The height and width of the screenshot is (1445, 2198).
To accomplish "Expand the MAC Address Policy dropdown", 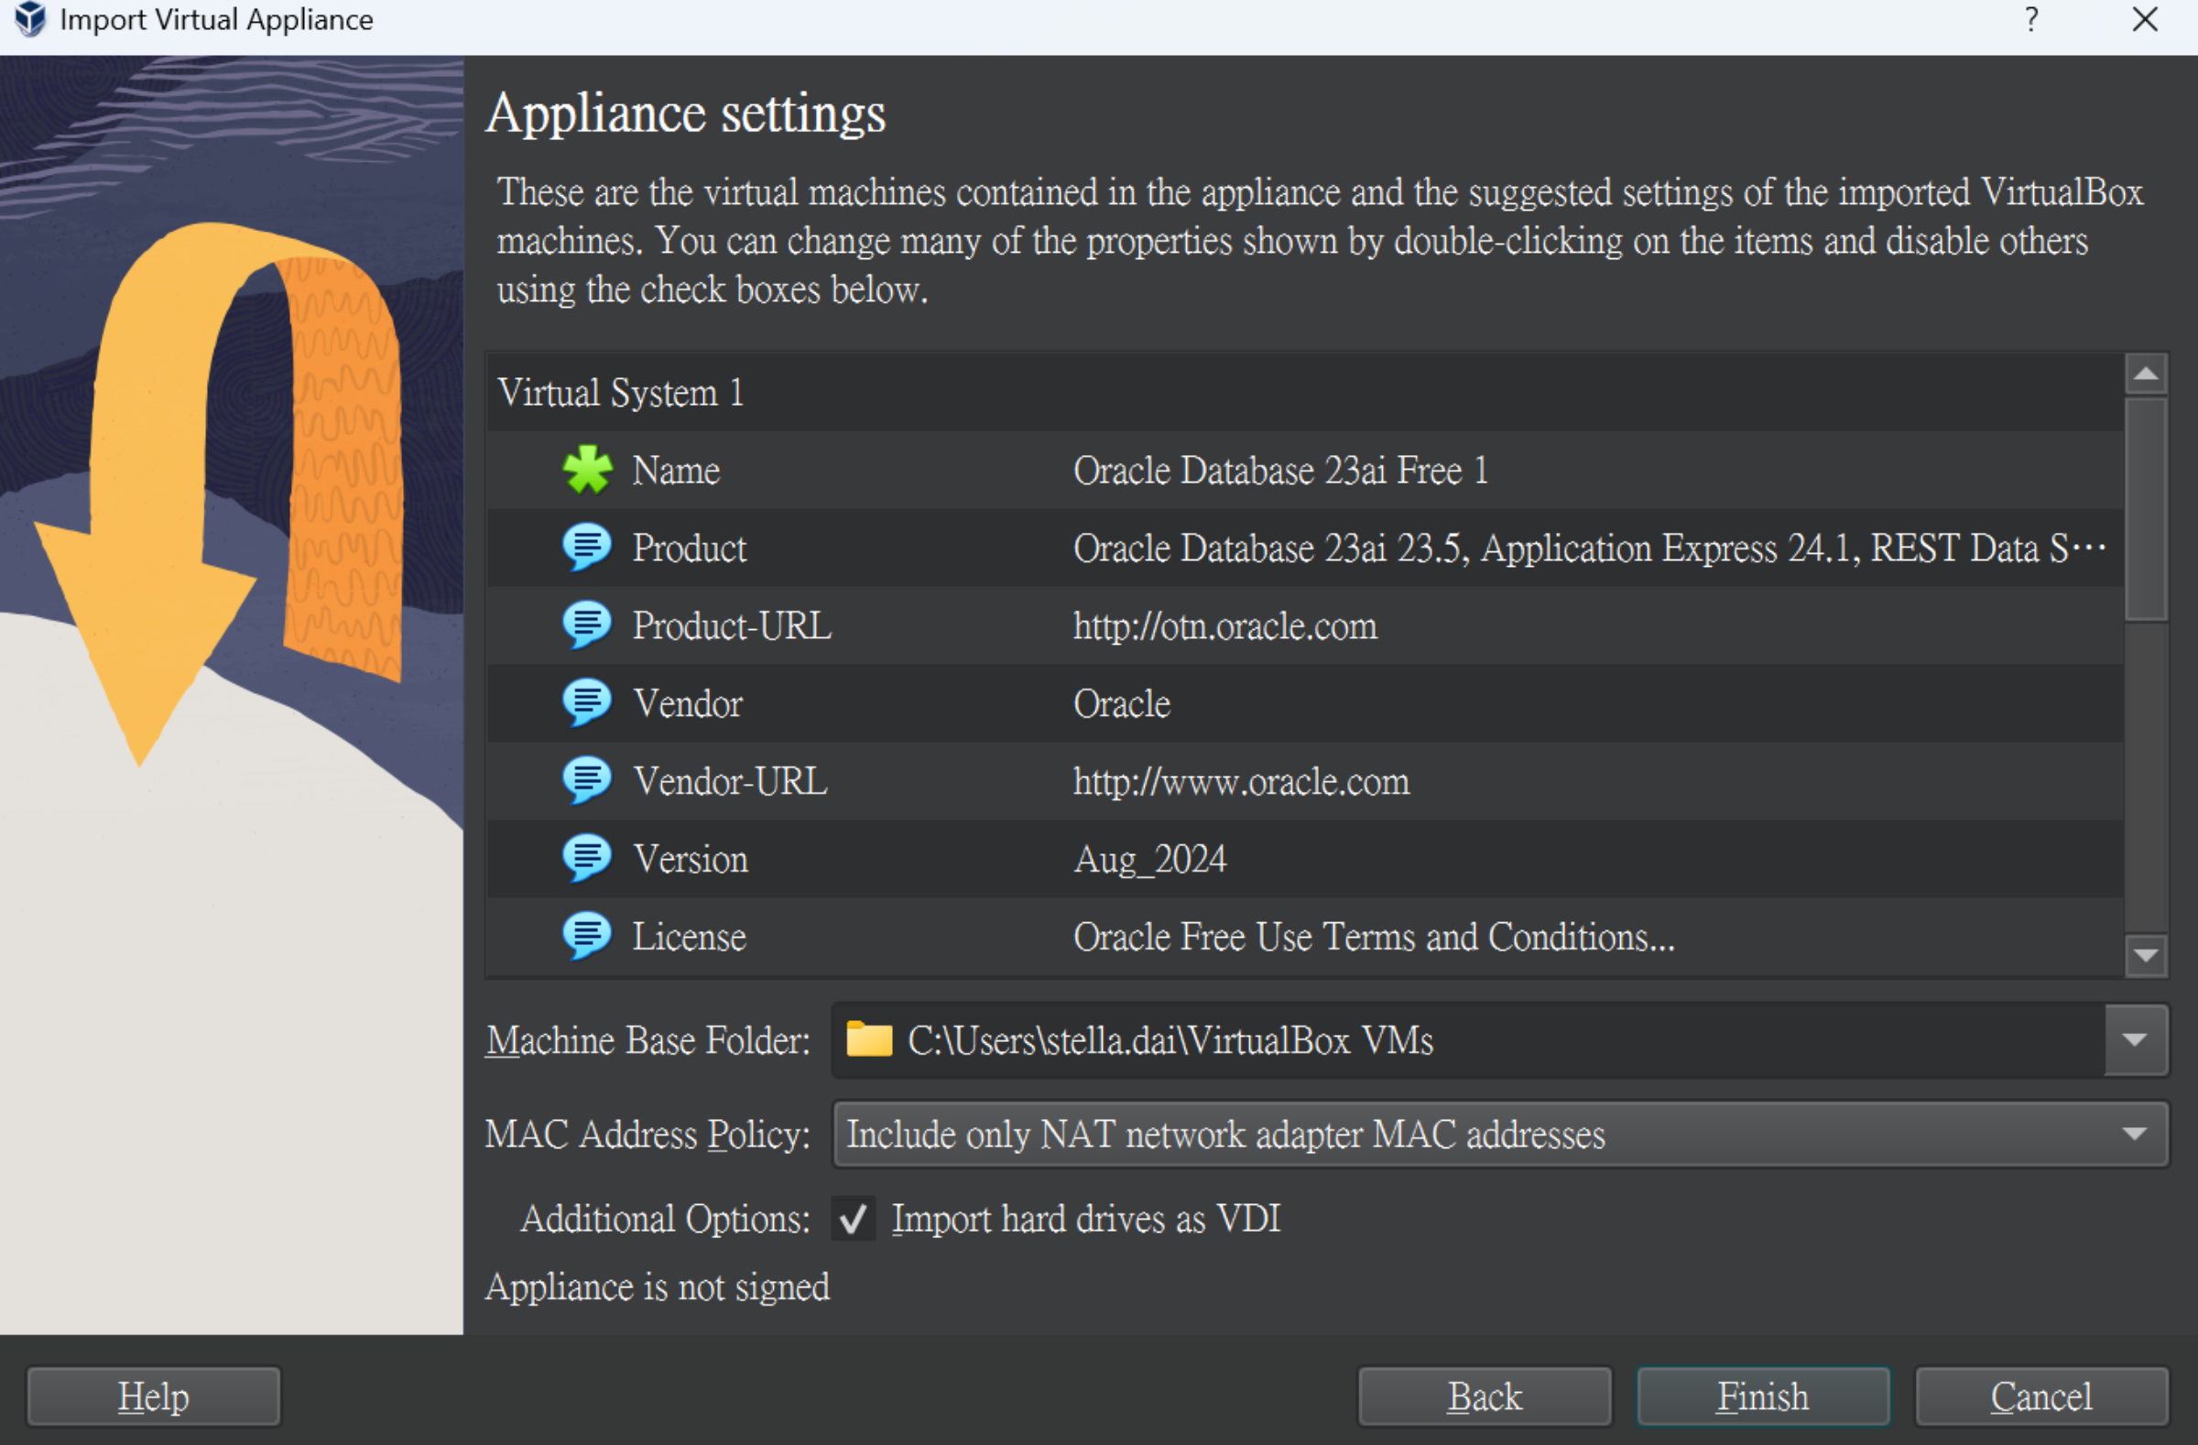I will tap(1500, 1134).
